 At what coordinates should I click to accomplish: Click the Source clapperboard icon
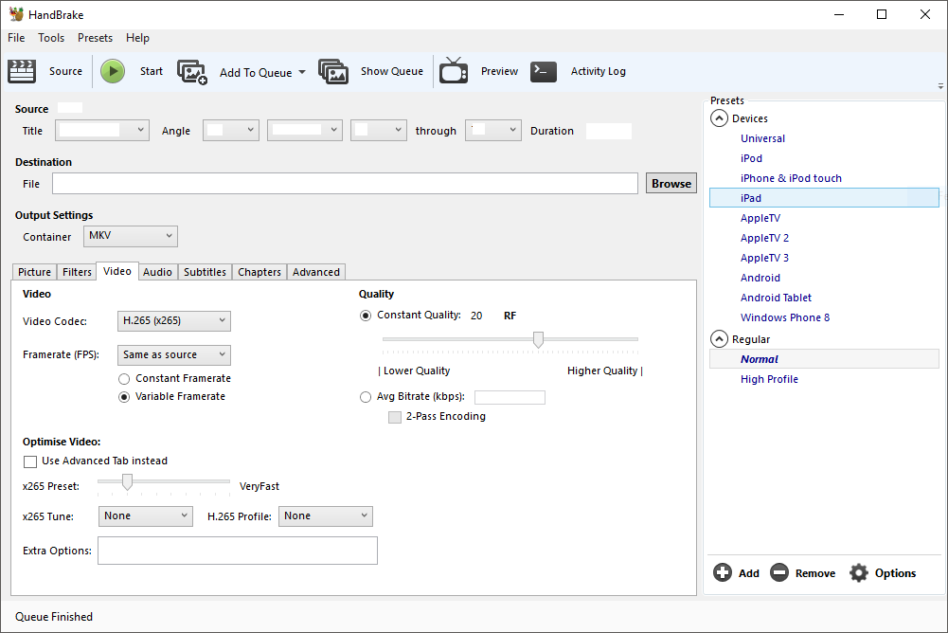point(22,71)
